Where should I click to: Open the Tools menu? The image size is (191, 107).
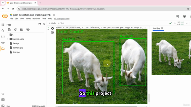[44, 18]
